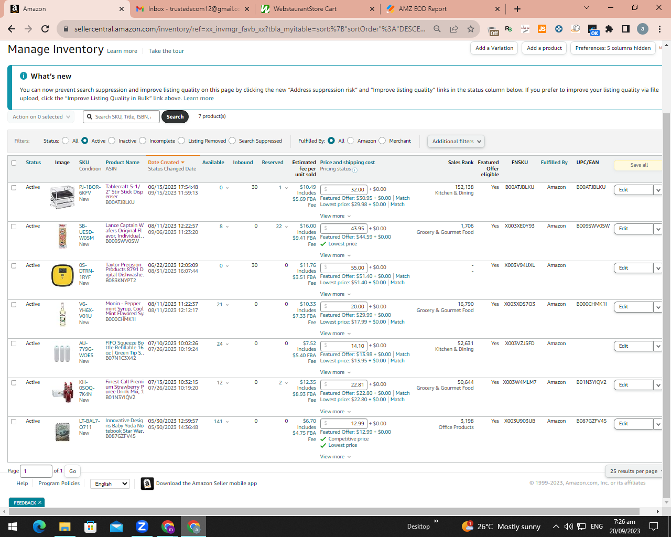Image resolution: width=671 pixels, height=537 pixels.
Task: Click the Add a Variation button
Action: click(494, 48)
